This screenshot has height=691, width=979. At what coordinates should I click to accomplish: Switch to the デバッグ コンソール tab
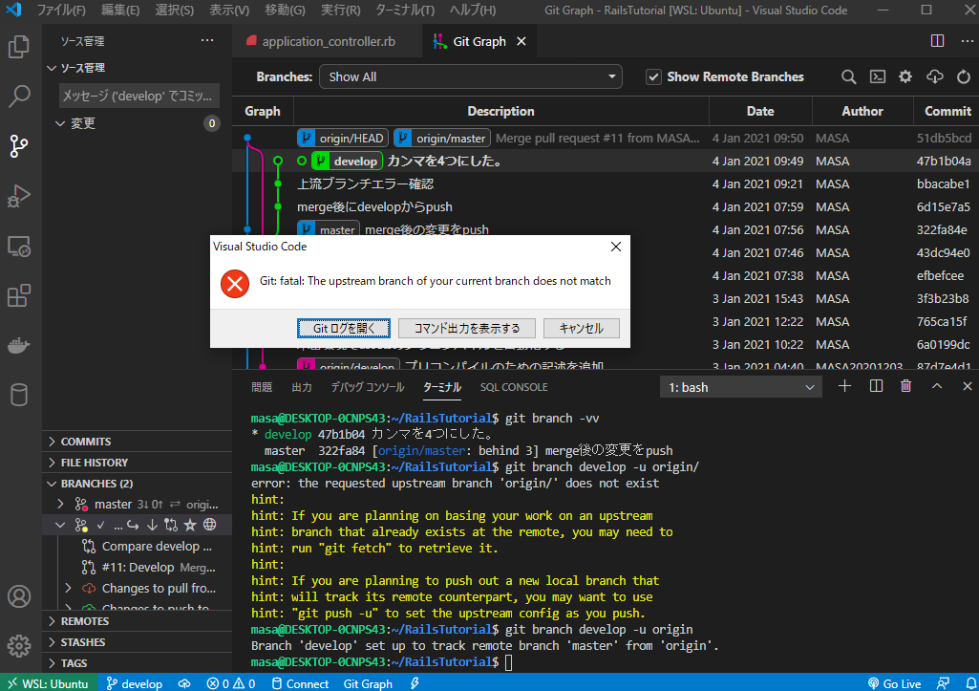click(367, 387)
